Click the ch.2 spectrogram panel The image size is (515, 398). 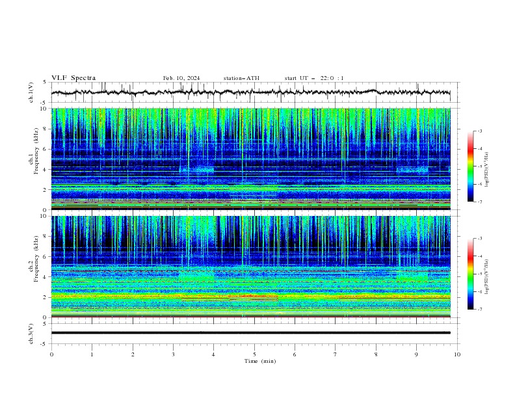[250, 267]
